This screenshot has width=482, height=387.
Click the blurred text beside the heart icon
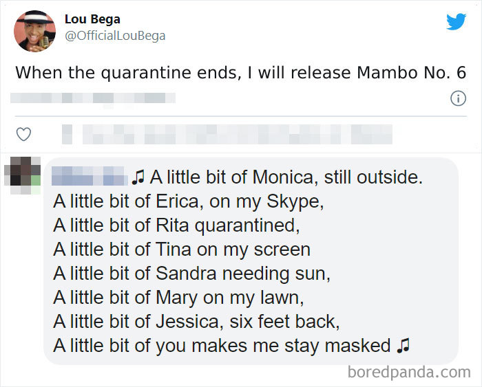(x=227, y=134)
